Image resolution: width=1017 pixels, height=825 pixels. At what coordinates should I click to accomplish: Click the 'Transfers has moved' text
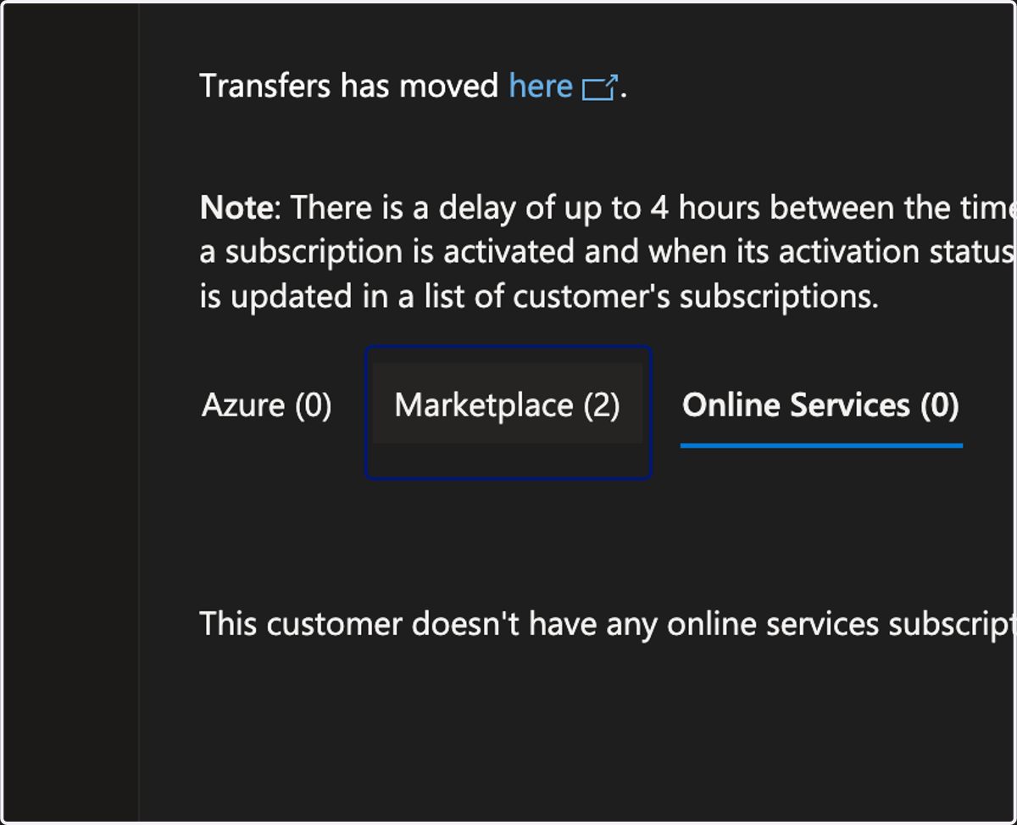[x=349, y=86]
